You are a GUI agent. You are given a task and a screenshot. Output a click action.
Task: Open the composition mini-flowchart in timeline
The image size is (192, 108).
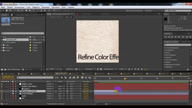57,78
